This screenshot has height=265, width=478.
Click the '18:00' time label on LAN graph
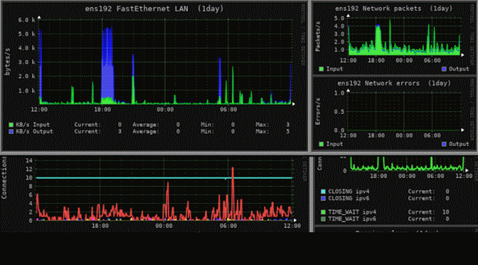point(102,110)
